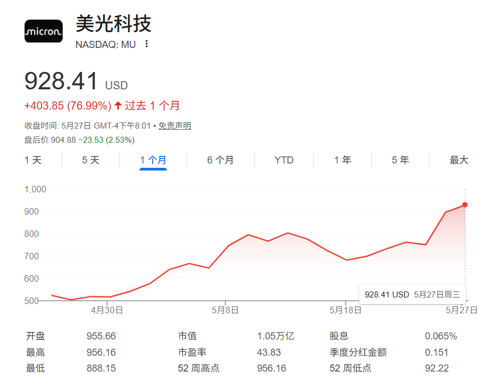Image resolution: width=482 pixels, height=383 pixels.
Task: Switch to the 5 年 range tab
Action: pos(400,160)
